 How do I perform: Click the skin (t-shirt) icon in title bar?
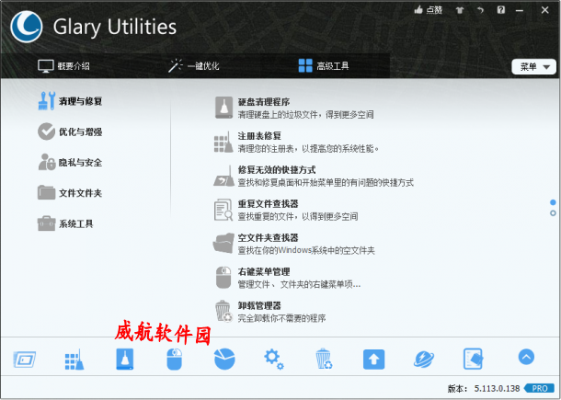coord(477,9)
